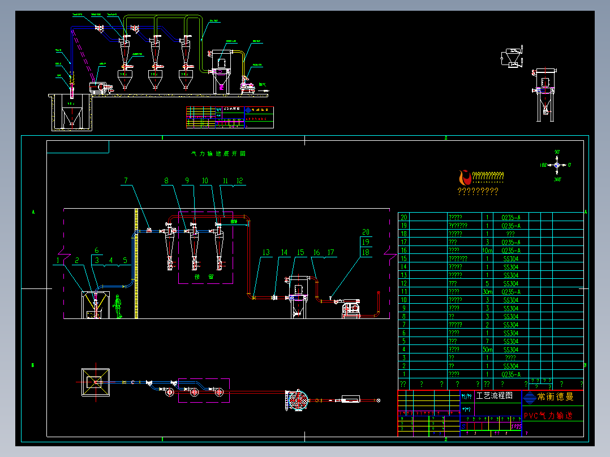The width and height of the screenshot is (610, 457).
Task: Click callout number 7 label
Action: 126,180
